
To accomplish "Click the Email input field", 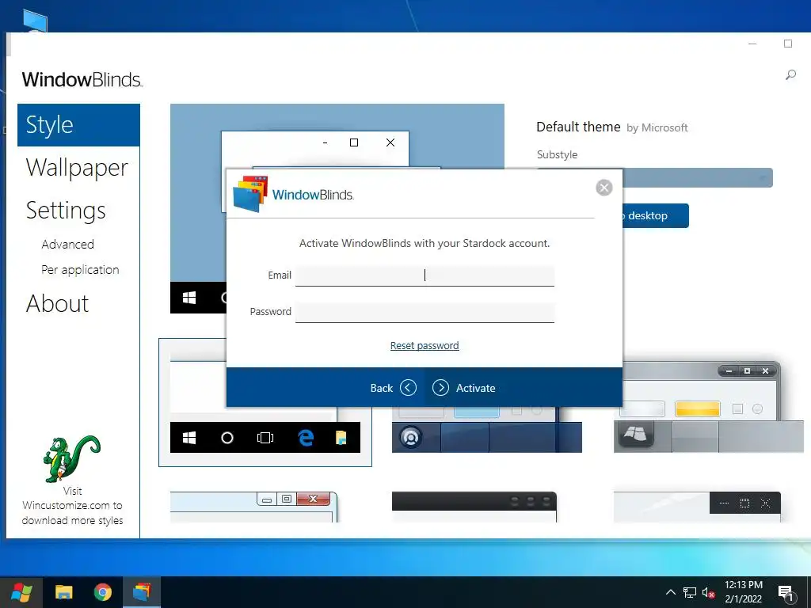I will pyautogui.click(x=425, y=275).
